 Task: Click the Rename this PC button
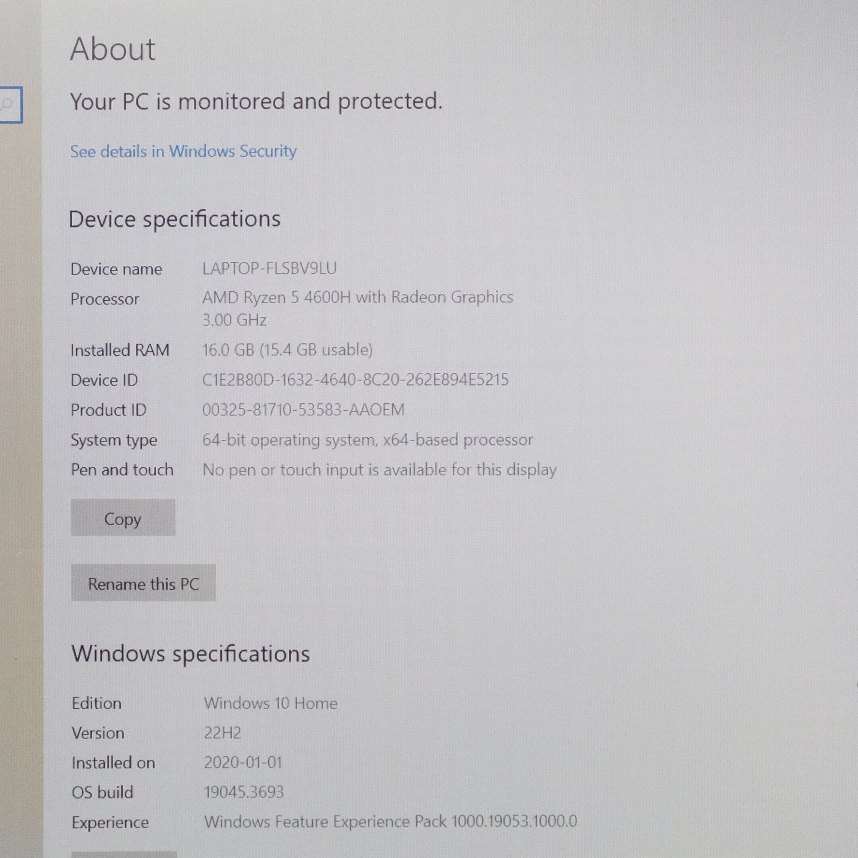(143, 583)
